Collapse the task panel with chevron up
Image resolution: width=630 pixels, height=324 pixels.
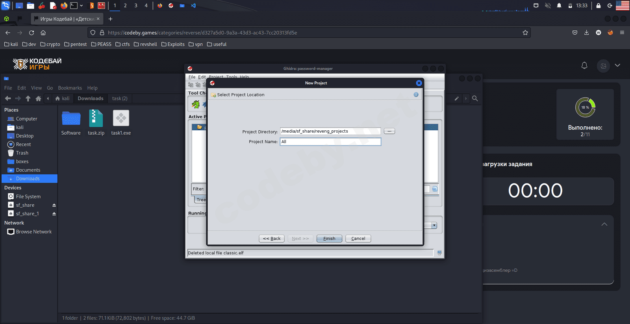pyautogui.click(x=604, y=224)
